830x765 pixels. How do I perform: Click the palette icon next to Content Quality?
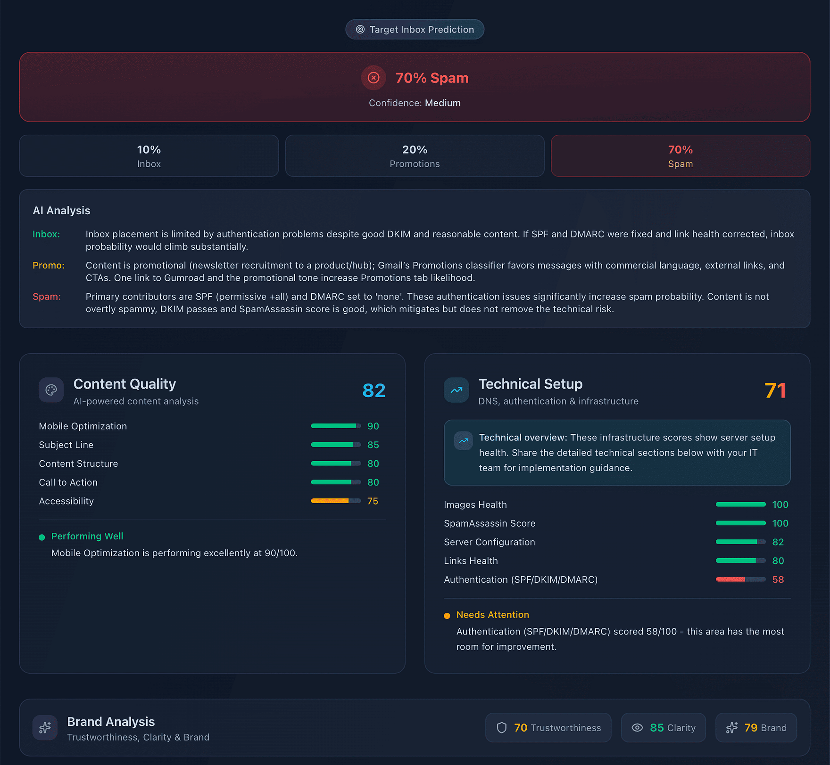tap(51, 390)
